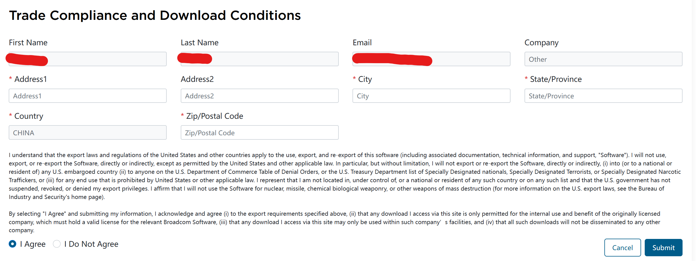Click the Country field showing CHINA

click(87, 132)
